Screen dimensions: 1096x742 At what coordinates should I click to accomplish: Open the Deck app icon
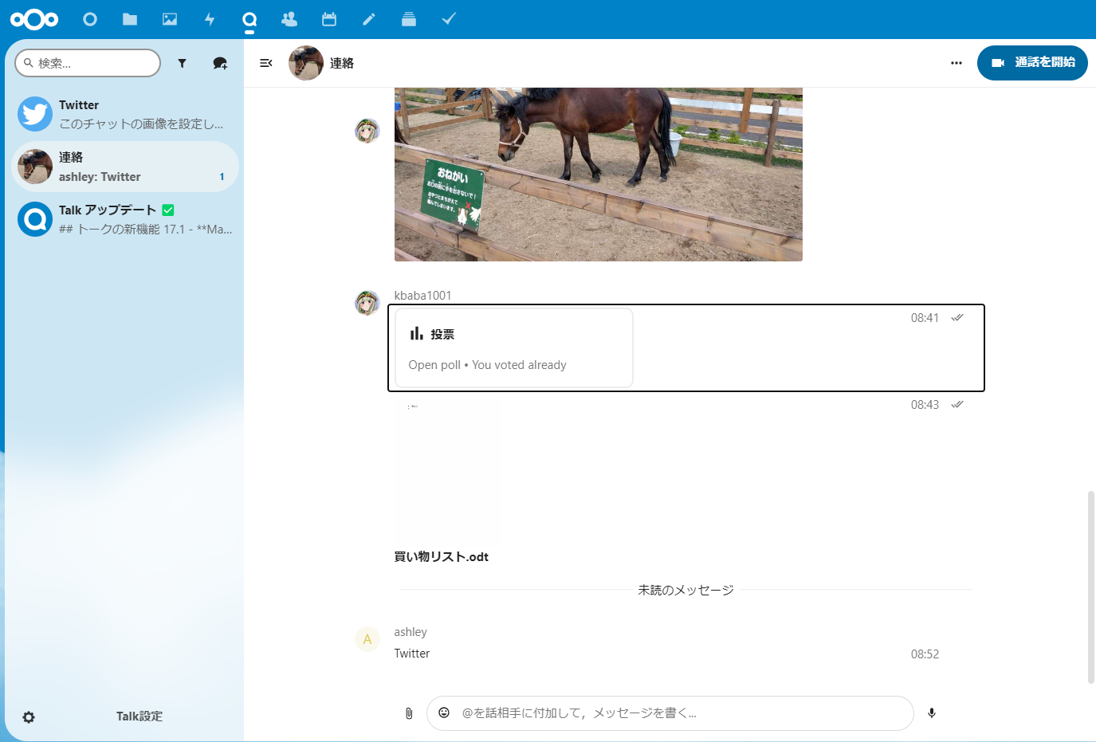pyautogui.click(x=409, y=19)
